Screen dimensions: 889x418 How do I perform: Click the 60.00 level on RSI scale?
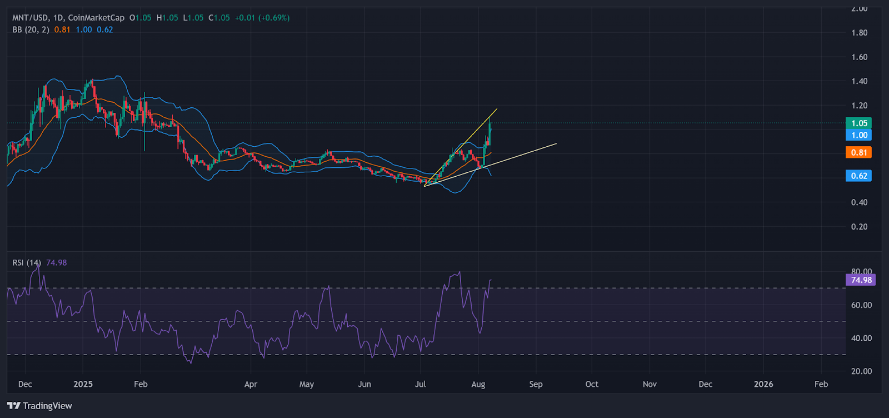click(x=861, y=305)
